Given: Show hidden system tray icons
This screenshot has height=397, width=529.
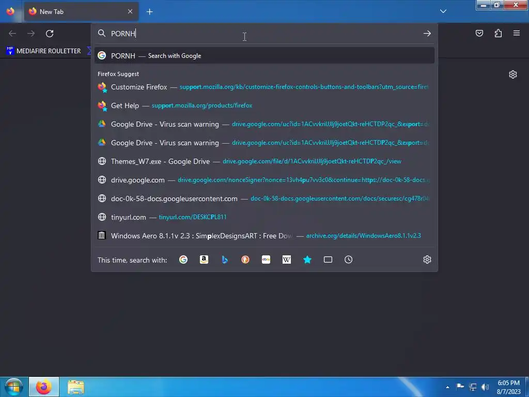Looking at the screenshot, I should click(x=447, y=387).
